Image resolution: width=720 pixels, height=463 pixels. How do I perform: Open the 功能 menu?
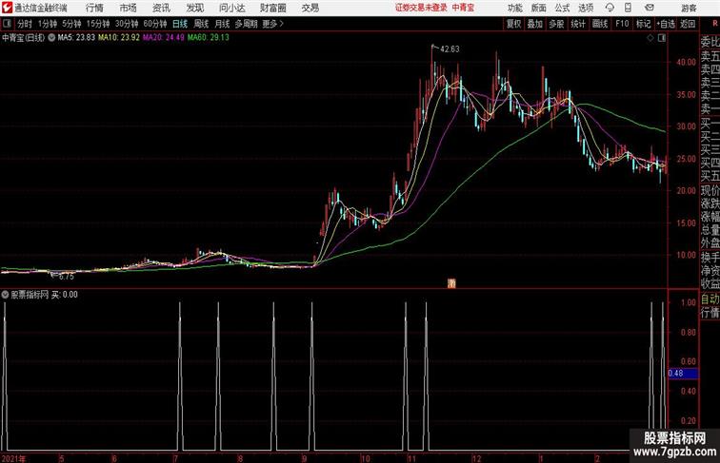pyautogui.click(x=514, y=8)
